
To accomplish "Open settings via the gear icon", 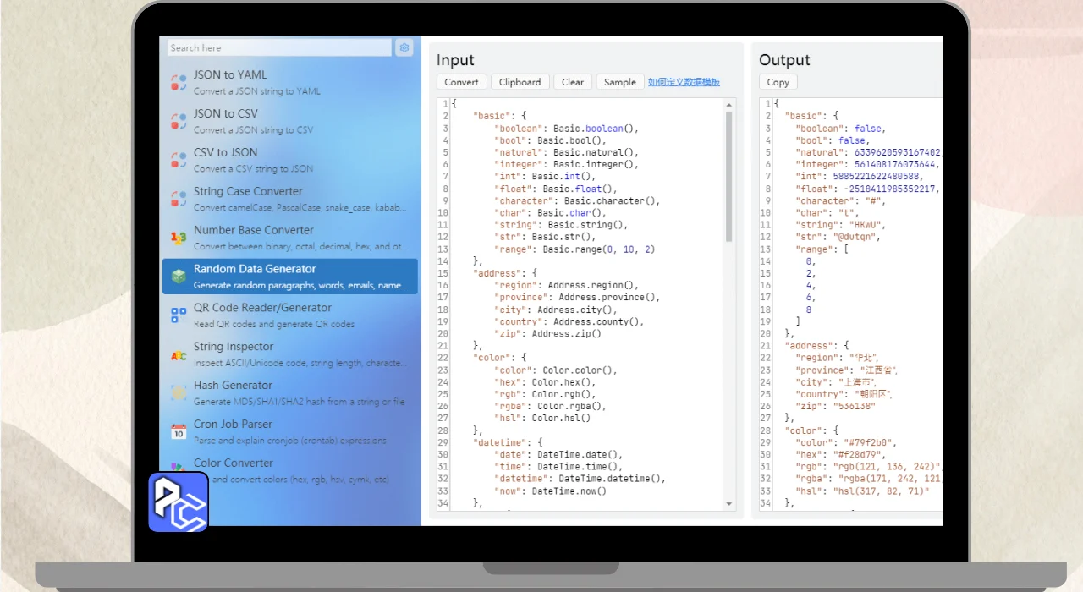I will 404,48.
